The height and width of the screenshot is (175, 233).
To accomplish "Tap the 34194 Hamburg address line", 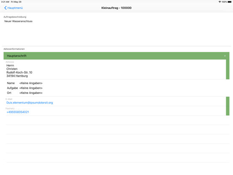I will point(17,76).
